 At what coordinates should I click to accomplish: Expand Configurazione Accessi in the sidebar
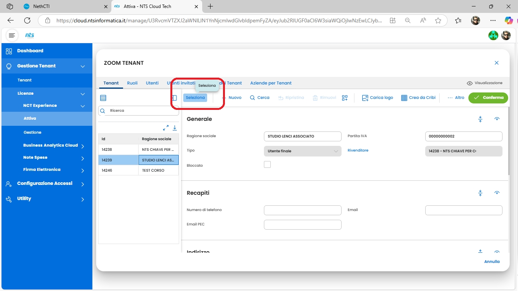[x=83, y=184]
